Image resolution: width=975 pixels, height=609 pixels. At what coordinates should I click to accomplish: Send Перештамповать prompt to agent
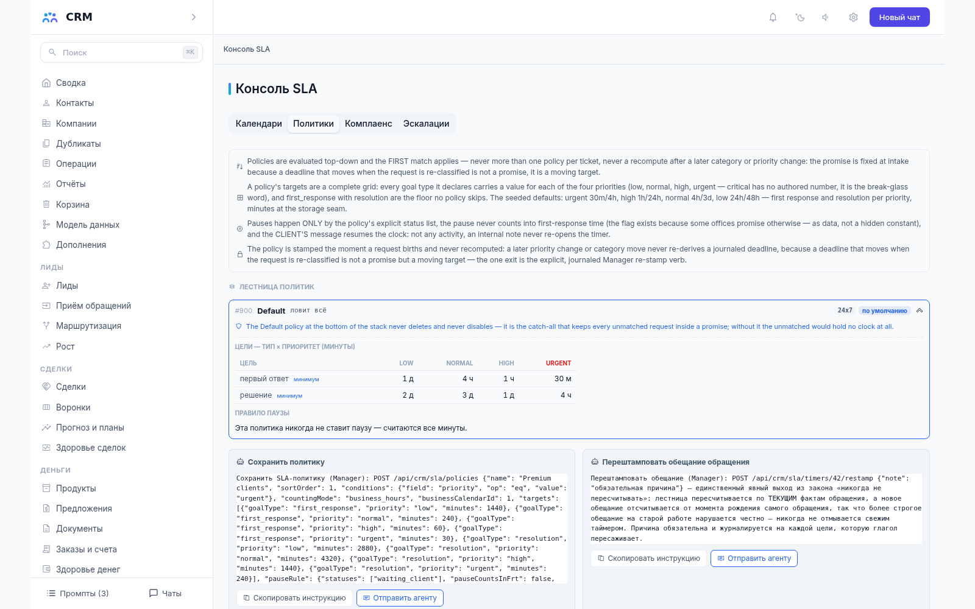754,558
